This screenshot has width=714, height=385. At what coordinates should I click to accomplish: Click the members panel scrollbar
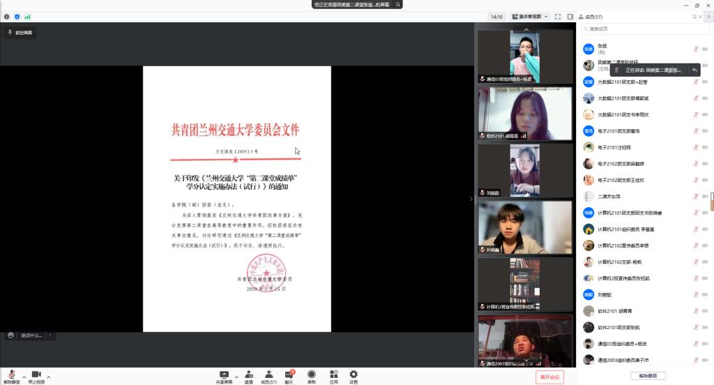click(x=712, y=202)
